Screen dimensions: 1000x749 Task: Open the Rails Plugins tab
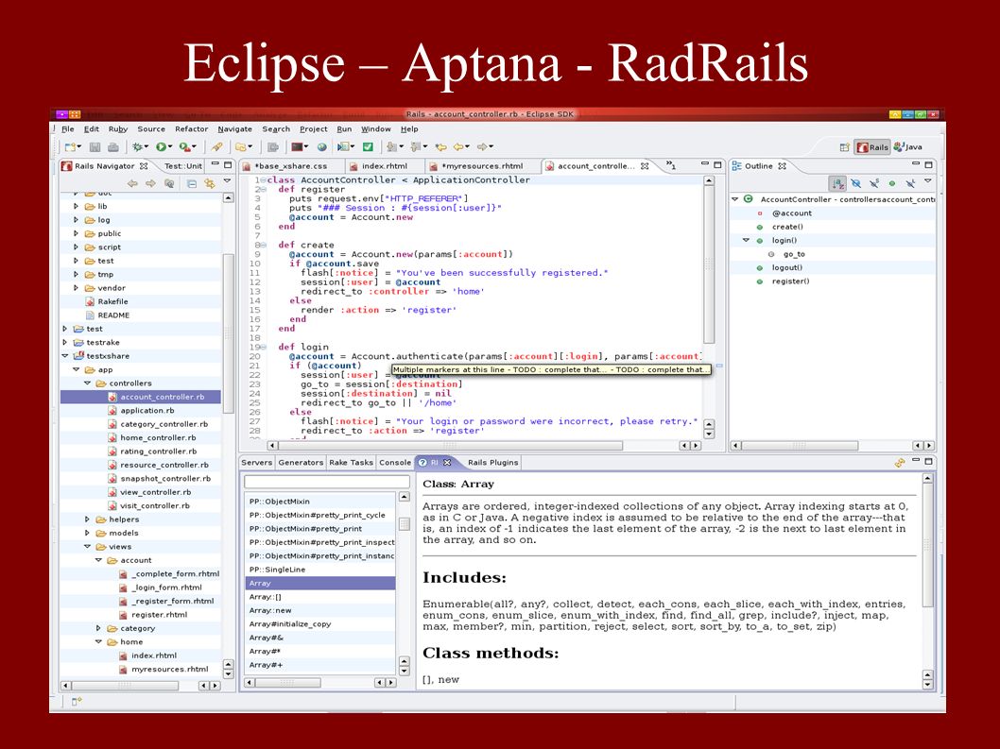tap(492, 462)
